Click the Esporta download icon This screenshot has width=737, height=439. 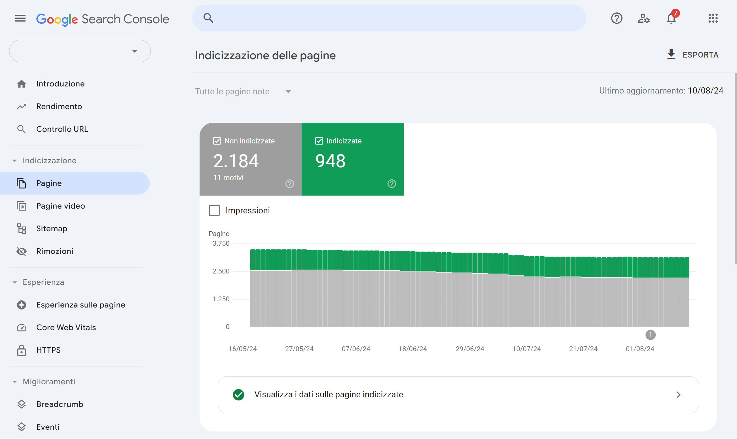click(x=671, y=54)
